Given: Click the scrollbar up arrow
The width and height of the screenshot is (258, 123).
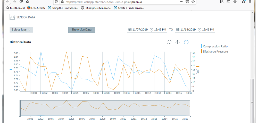Looking at the screenshot, I should click(252, 12).
